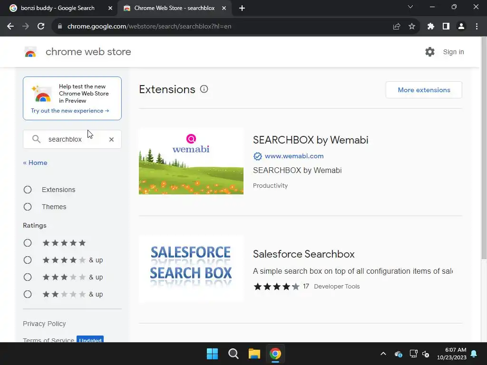This screenshot has width=487, height=365.
Task: Go to « Home link
Action: [35, 163]
